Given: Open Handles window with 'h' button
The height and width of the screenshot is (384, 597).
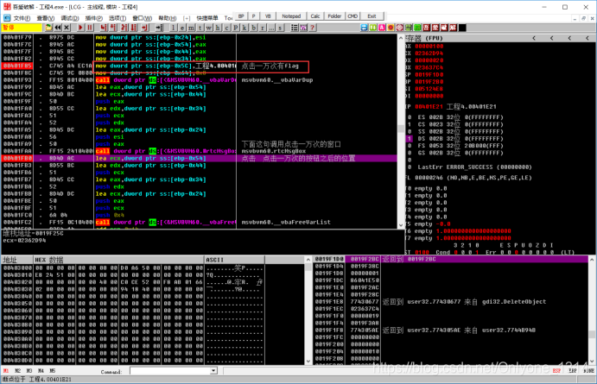Looking at the screenshot, I should pos(218,28).
